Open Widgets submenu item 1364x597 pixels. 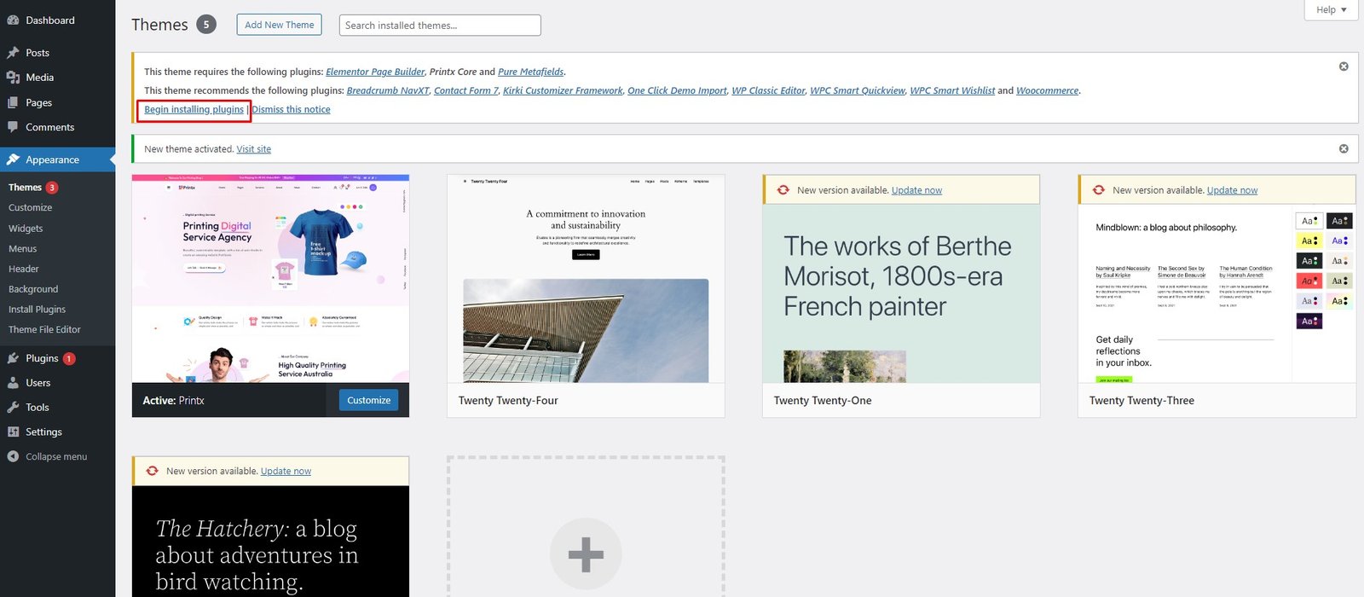click(26, 229)
